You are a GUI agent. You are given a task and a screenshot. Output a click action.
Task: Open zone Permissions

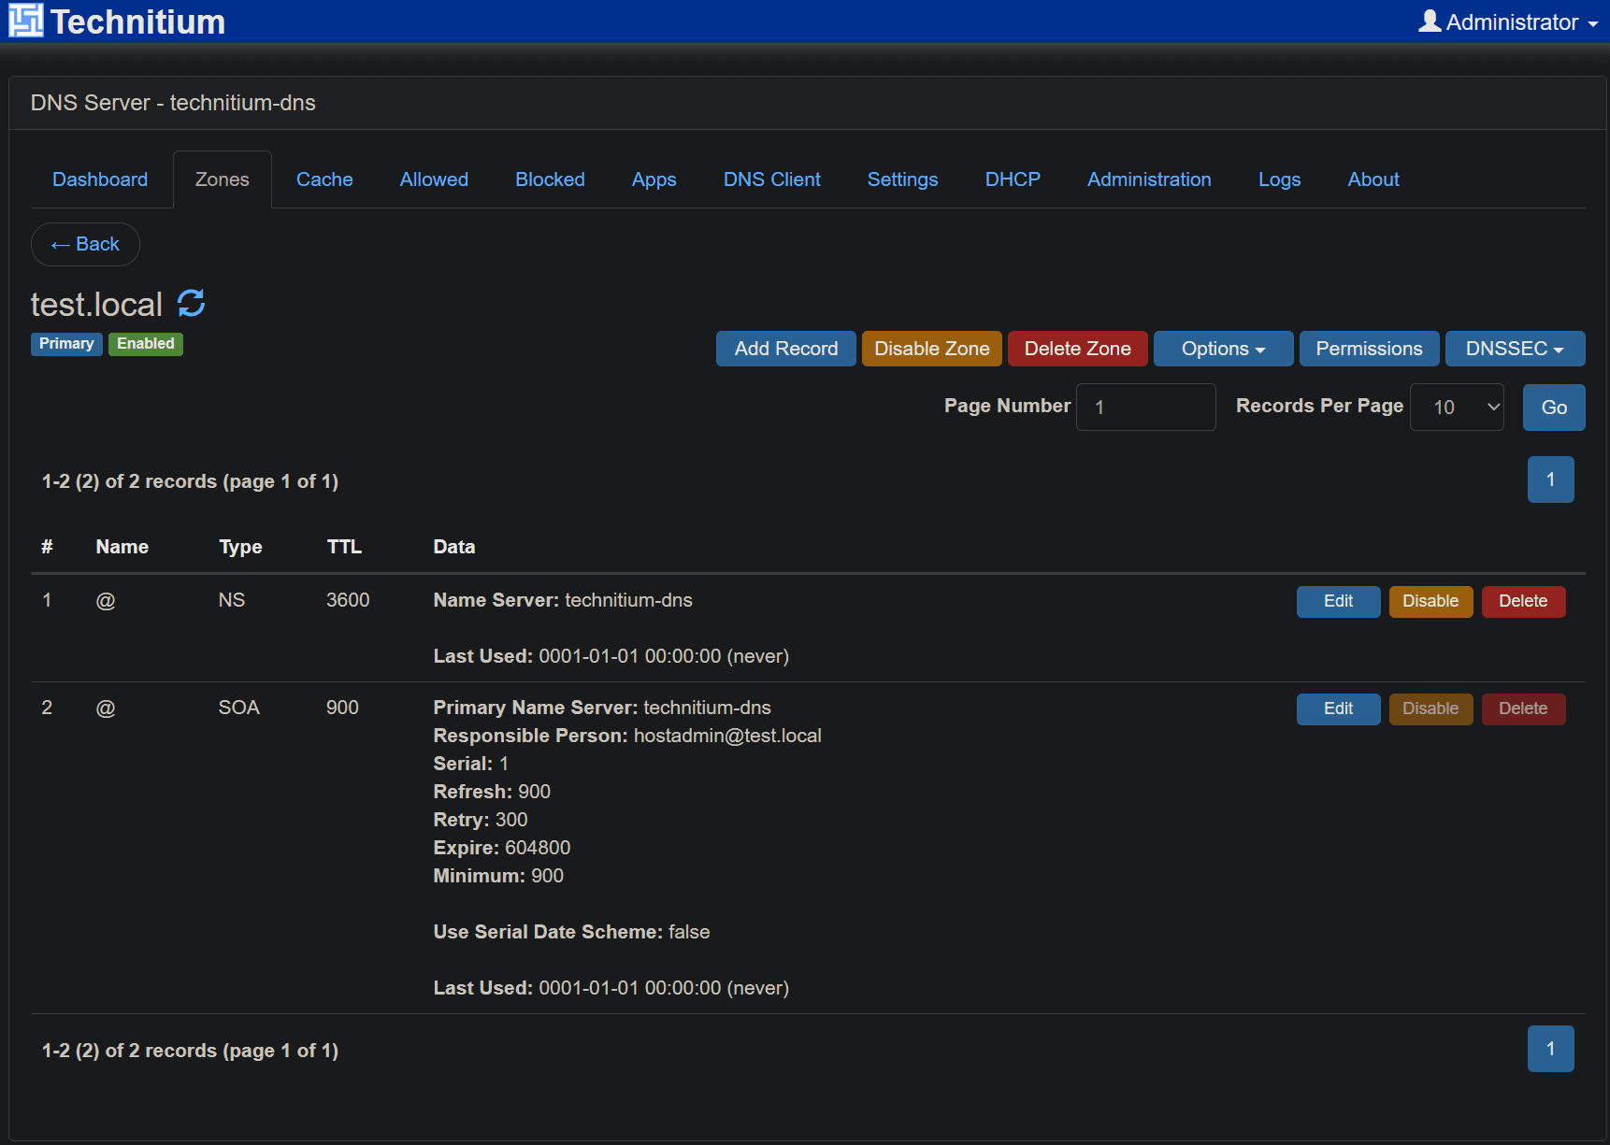point(1368,349)
